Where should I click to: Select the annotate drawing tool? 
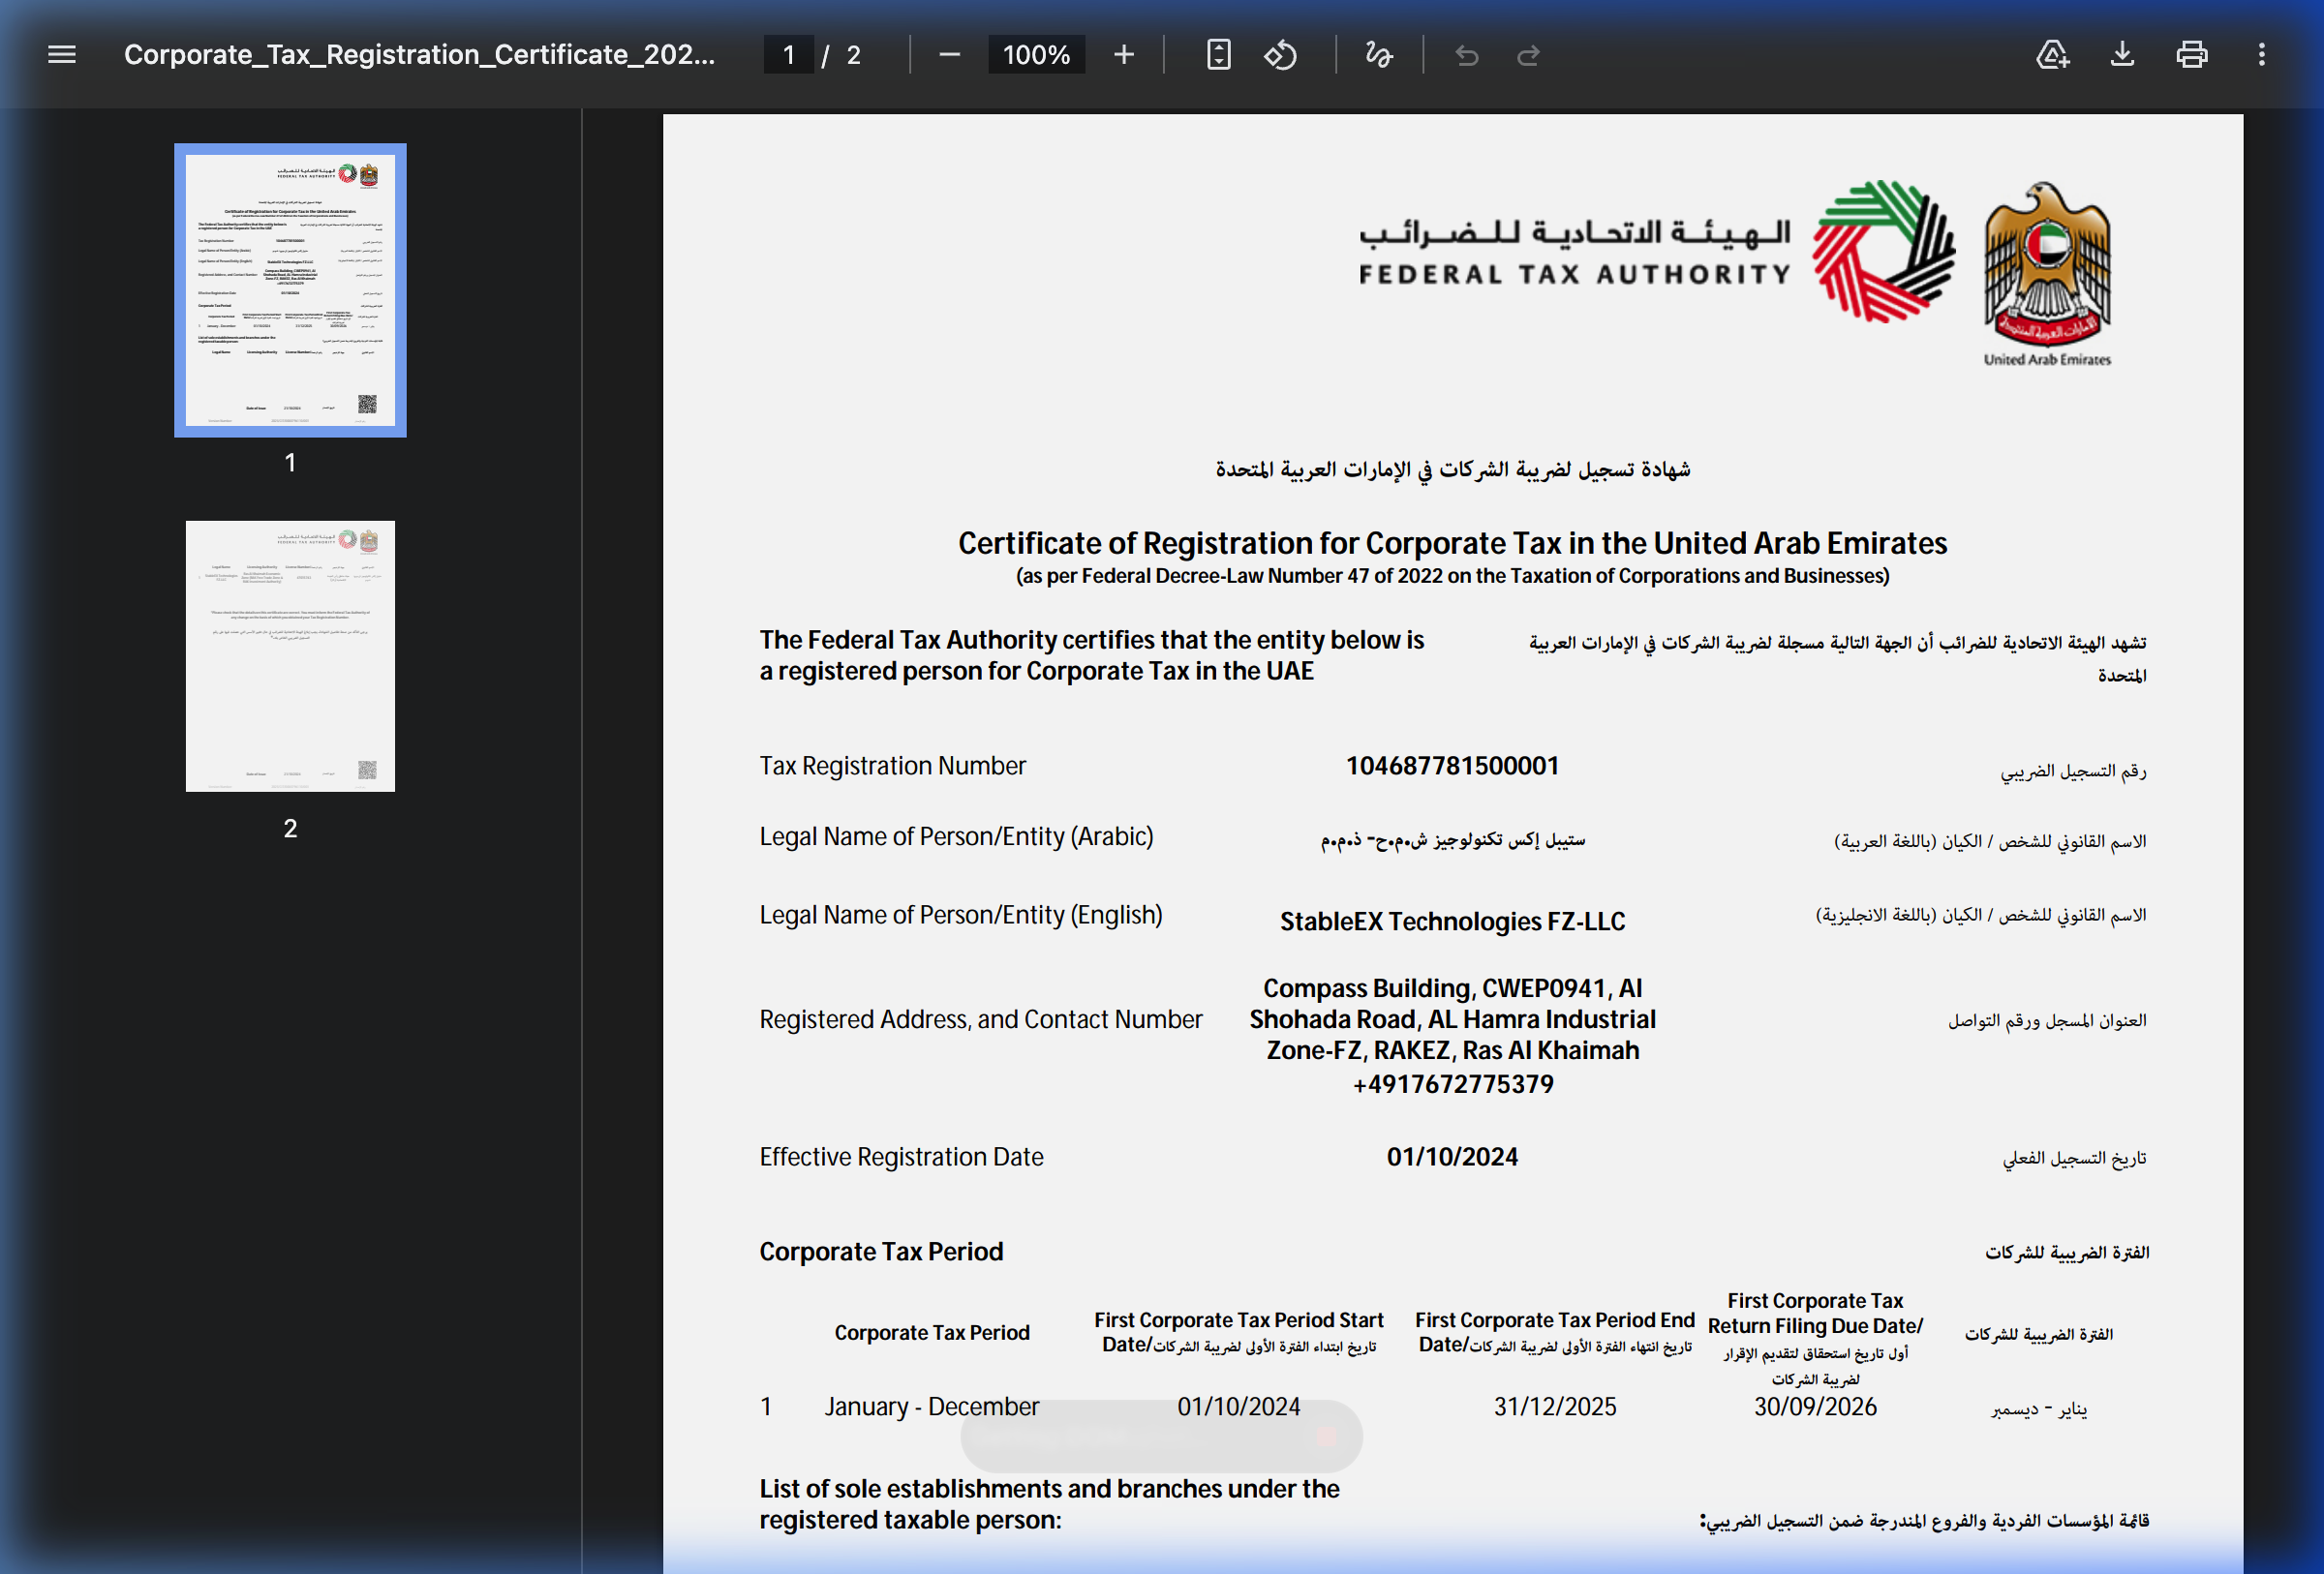pyautogui.click(x=1378, y=55)
